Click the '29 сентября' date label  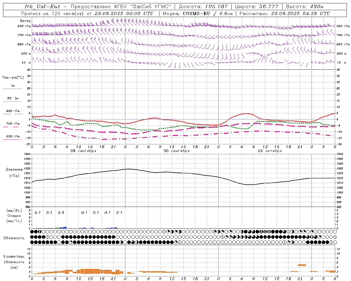[83, 151]
